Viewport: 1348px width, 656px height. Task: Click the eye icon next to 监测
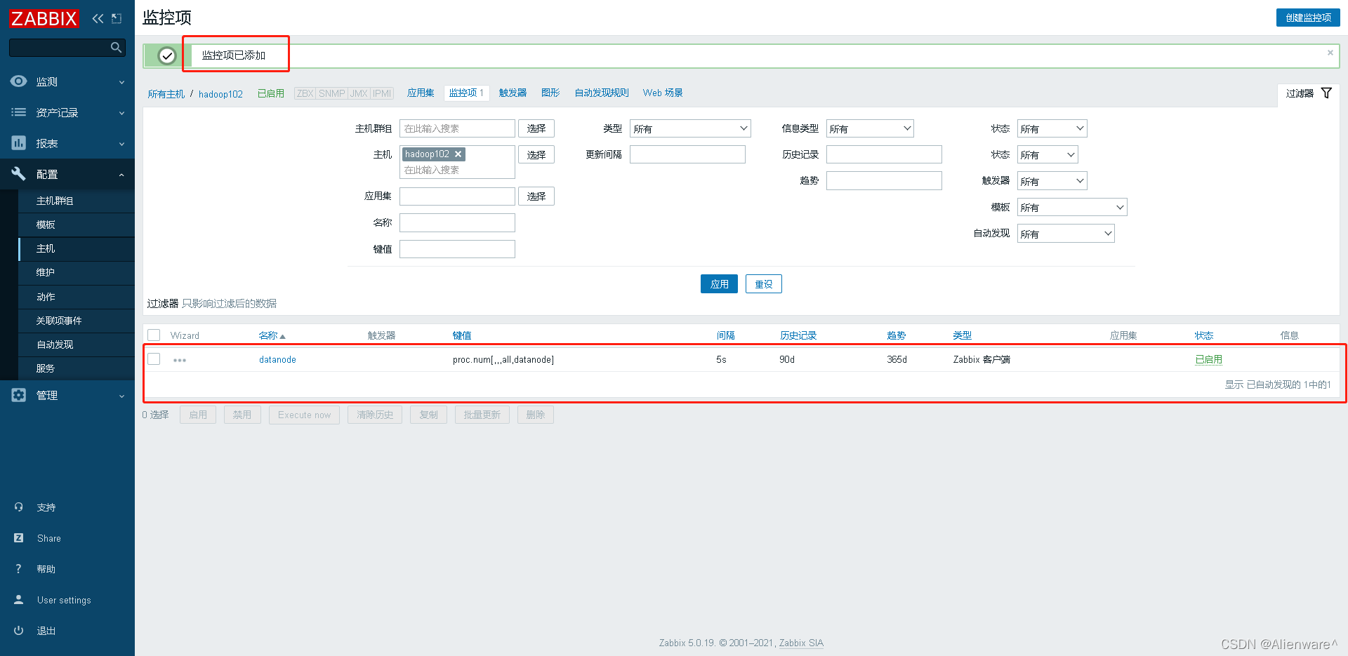(x=18, y=81)
